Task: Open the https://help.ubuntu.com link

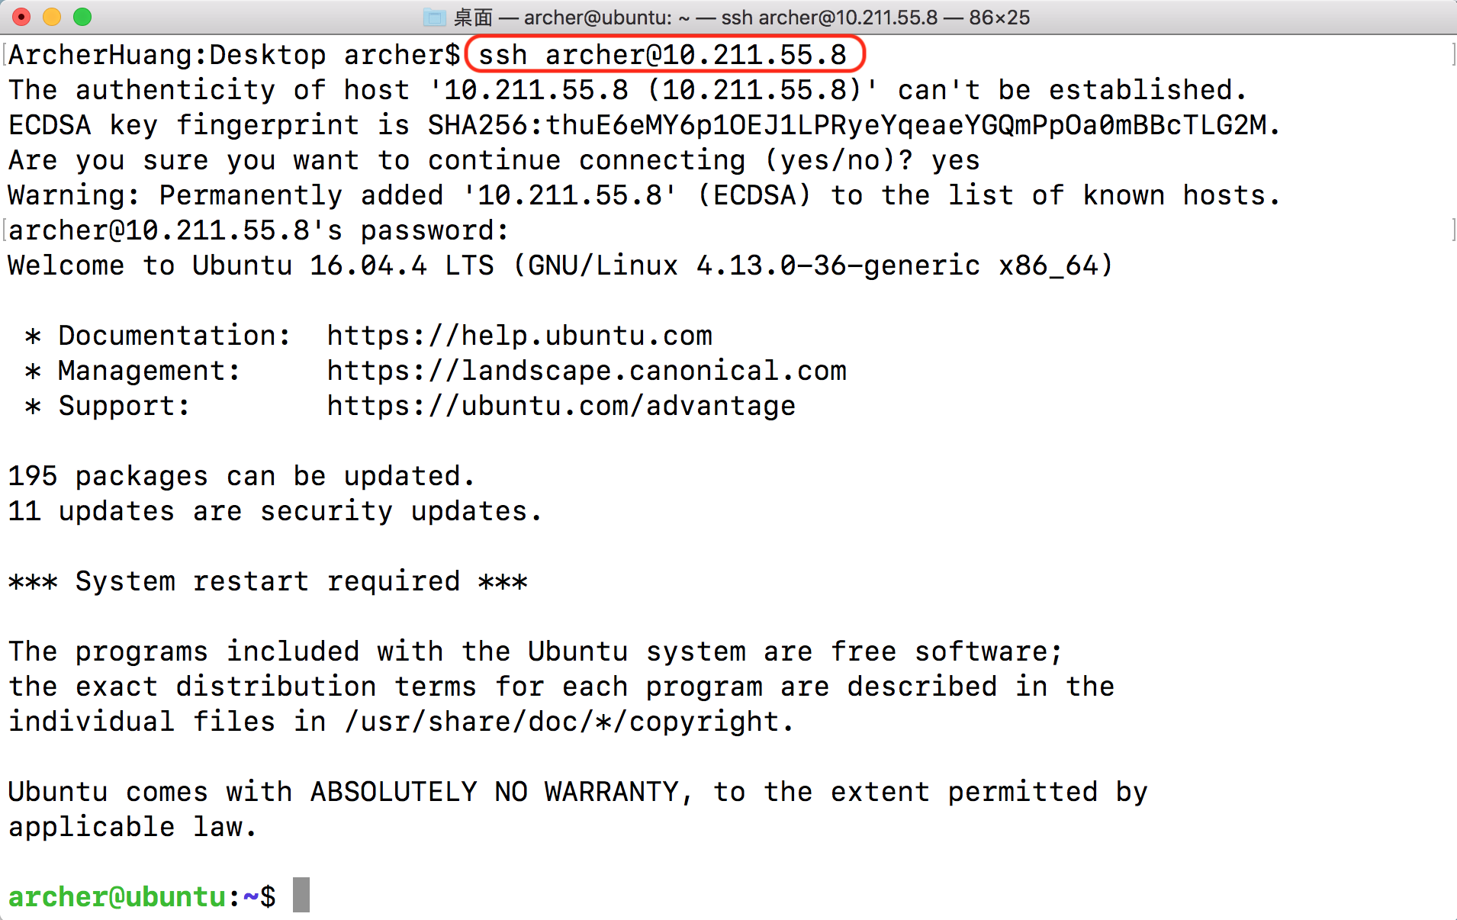Action: [519, 336]
